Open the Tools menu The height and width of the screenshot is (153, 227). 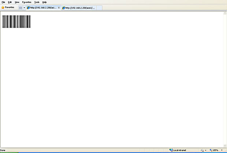[37, 2]
